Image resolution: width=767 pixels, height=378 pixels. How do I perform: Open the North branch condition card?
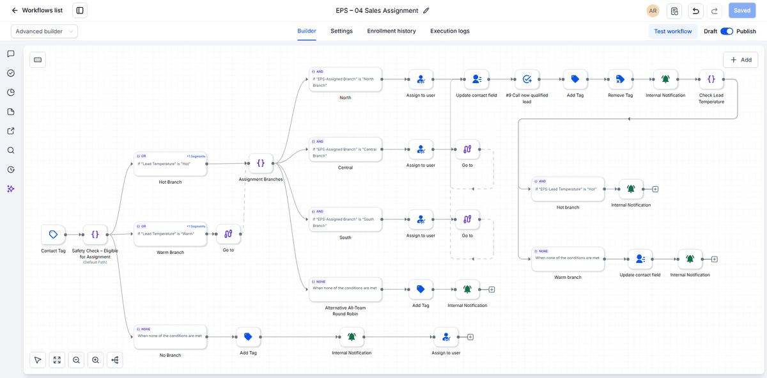coord(345,80)
